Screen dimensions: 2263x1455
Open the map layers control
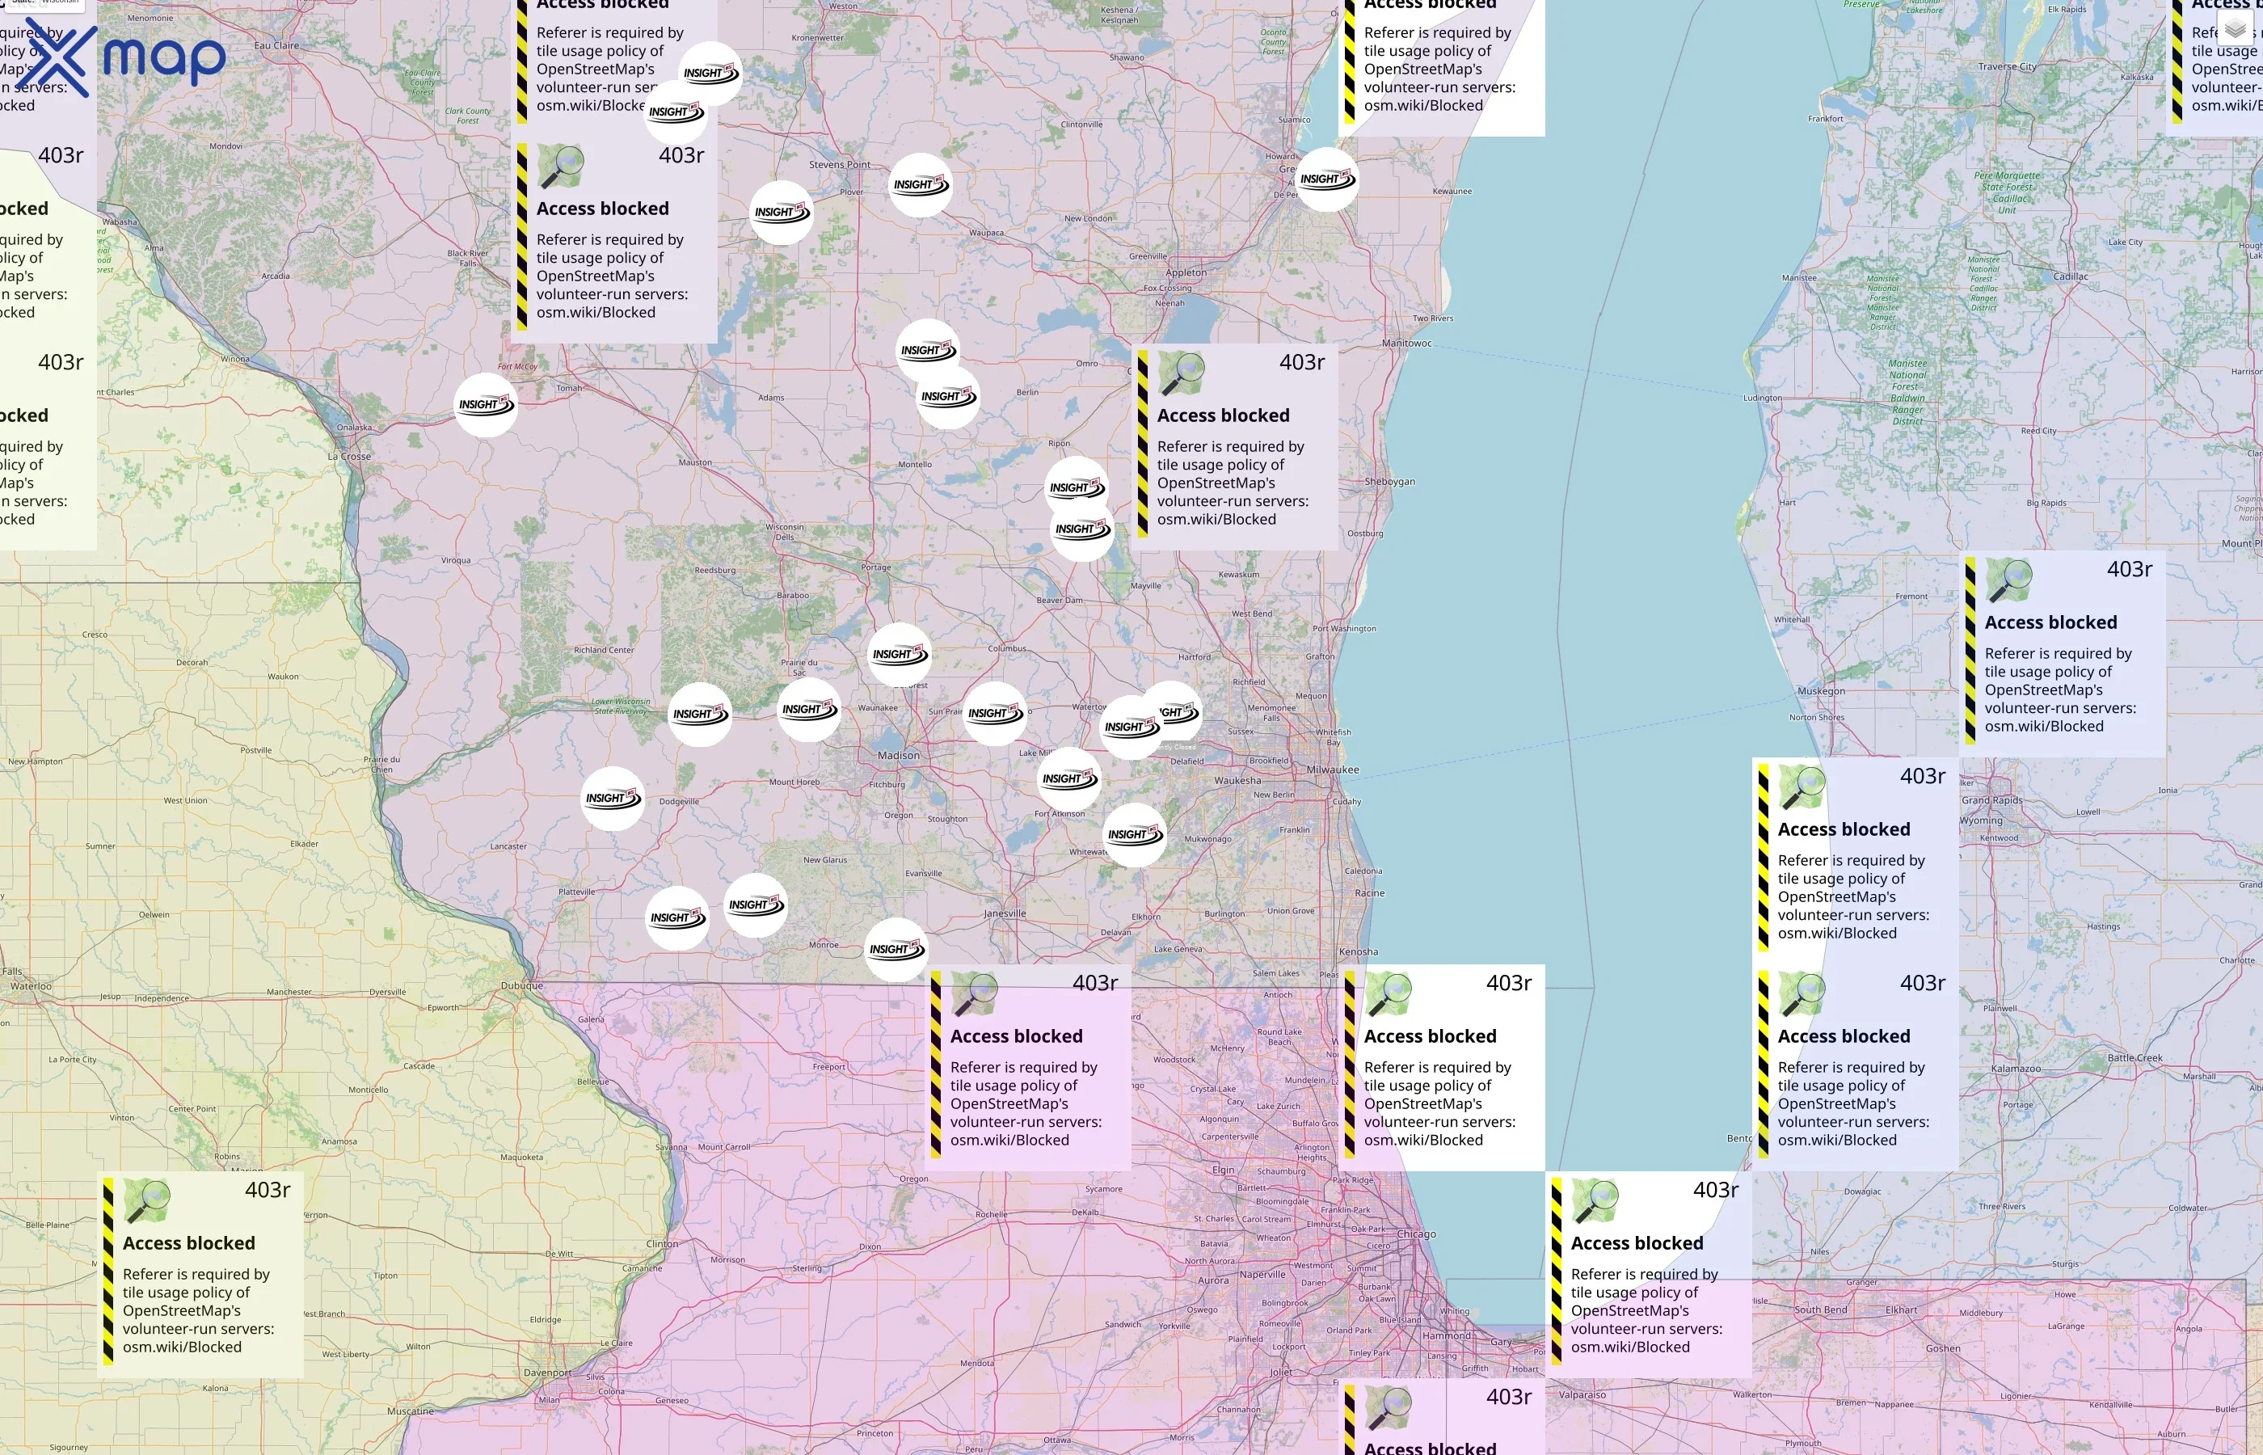point(2235,30)
